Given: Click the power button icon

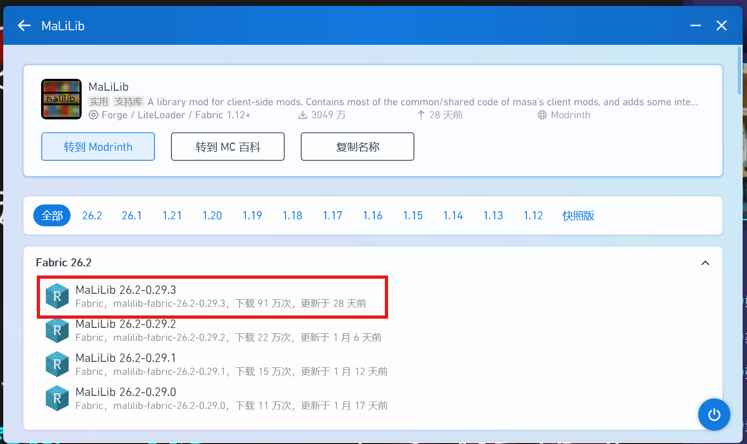Looking at the screenshot, I should point(714,415).
